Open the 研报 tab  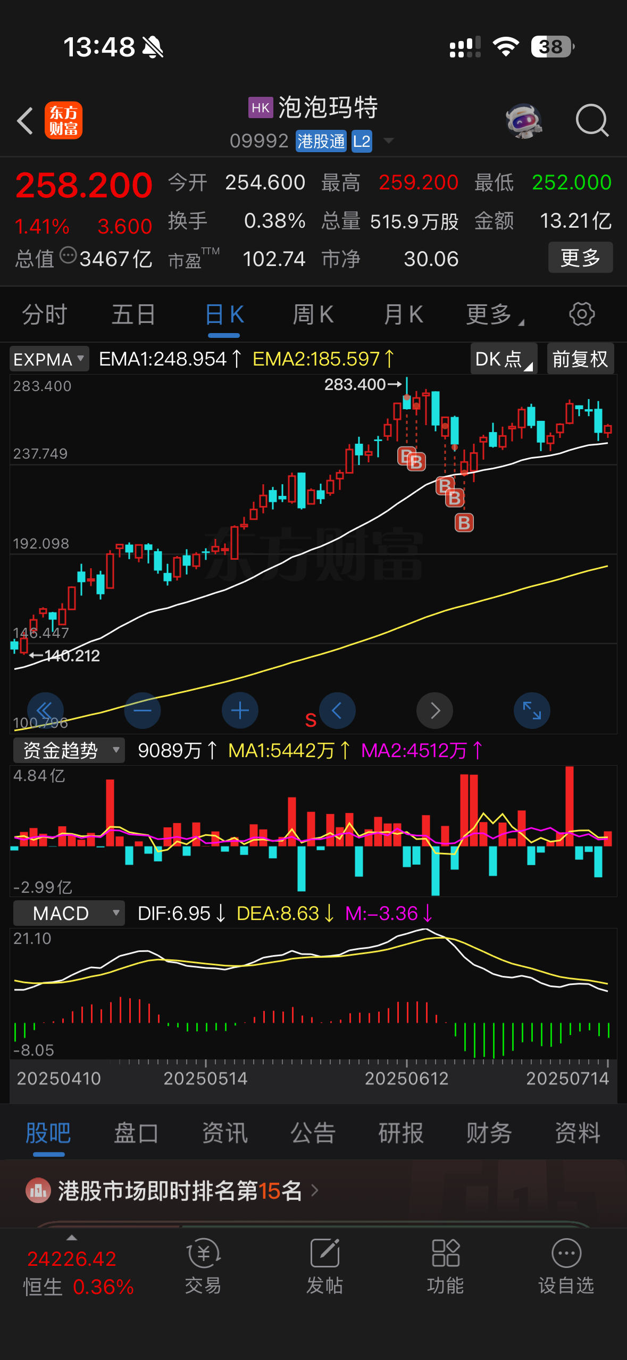tap(401, 1133)
